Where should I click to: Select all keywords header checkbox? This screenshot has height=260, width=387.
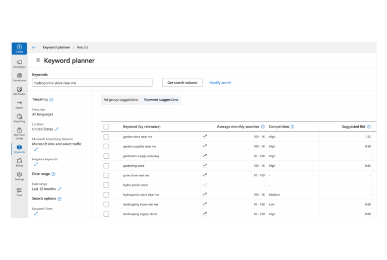click(106, 127)
